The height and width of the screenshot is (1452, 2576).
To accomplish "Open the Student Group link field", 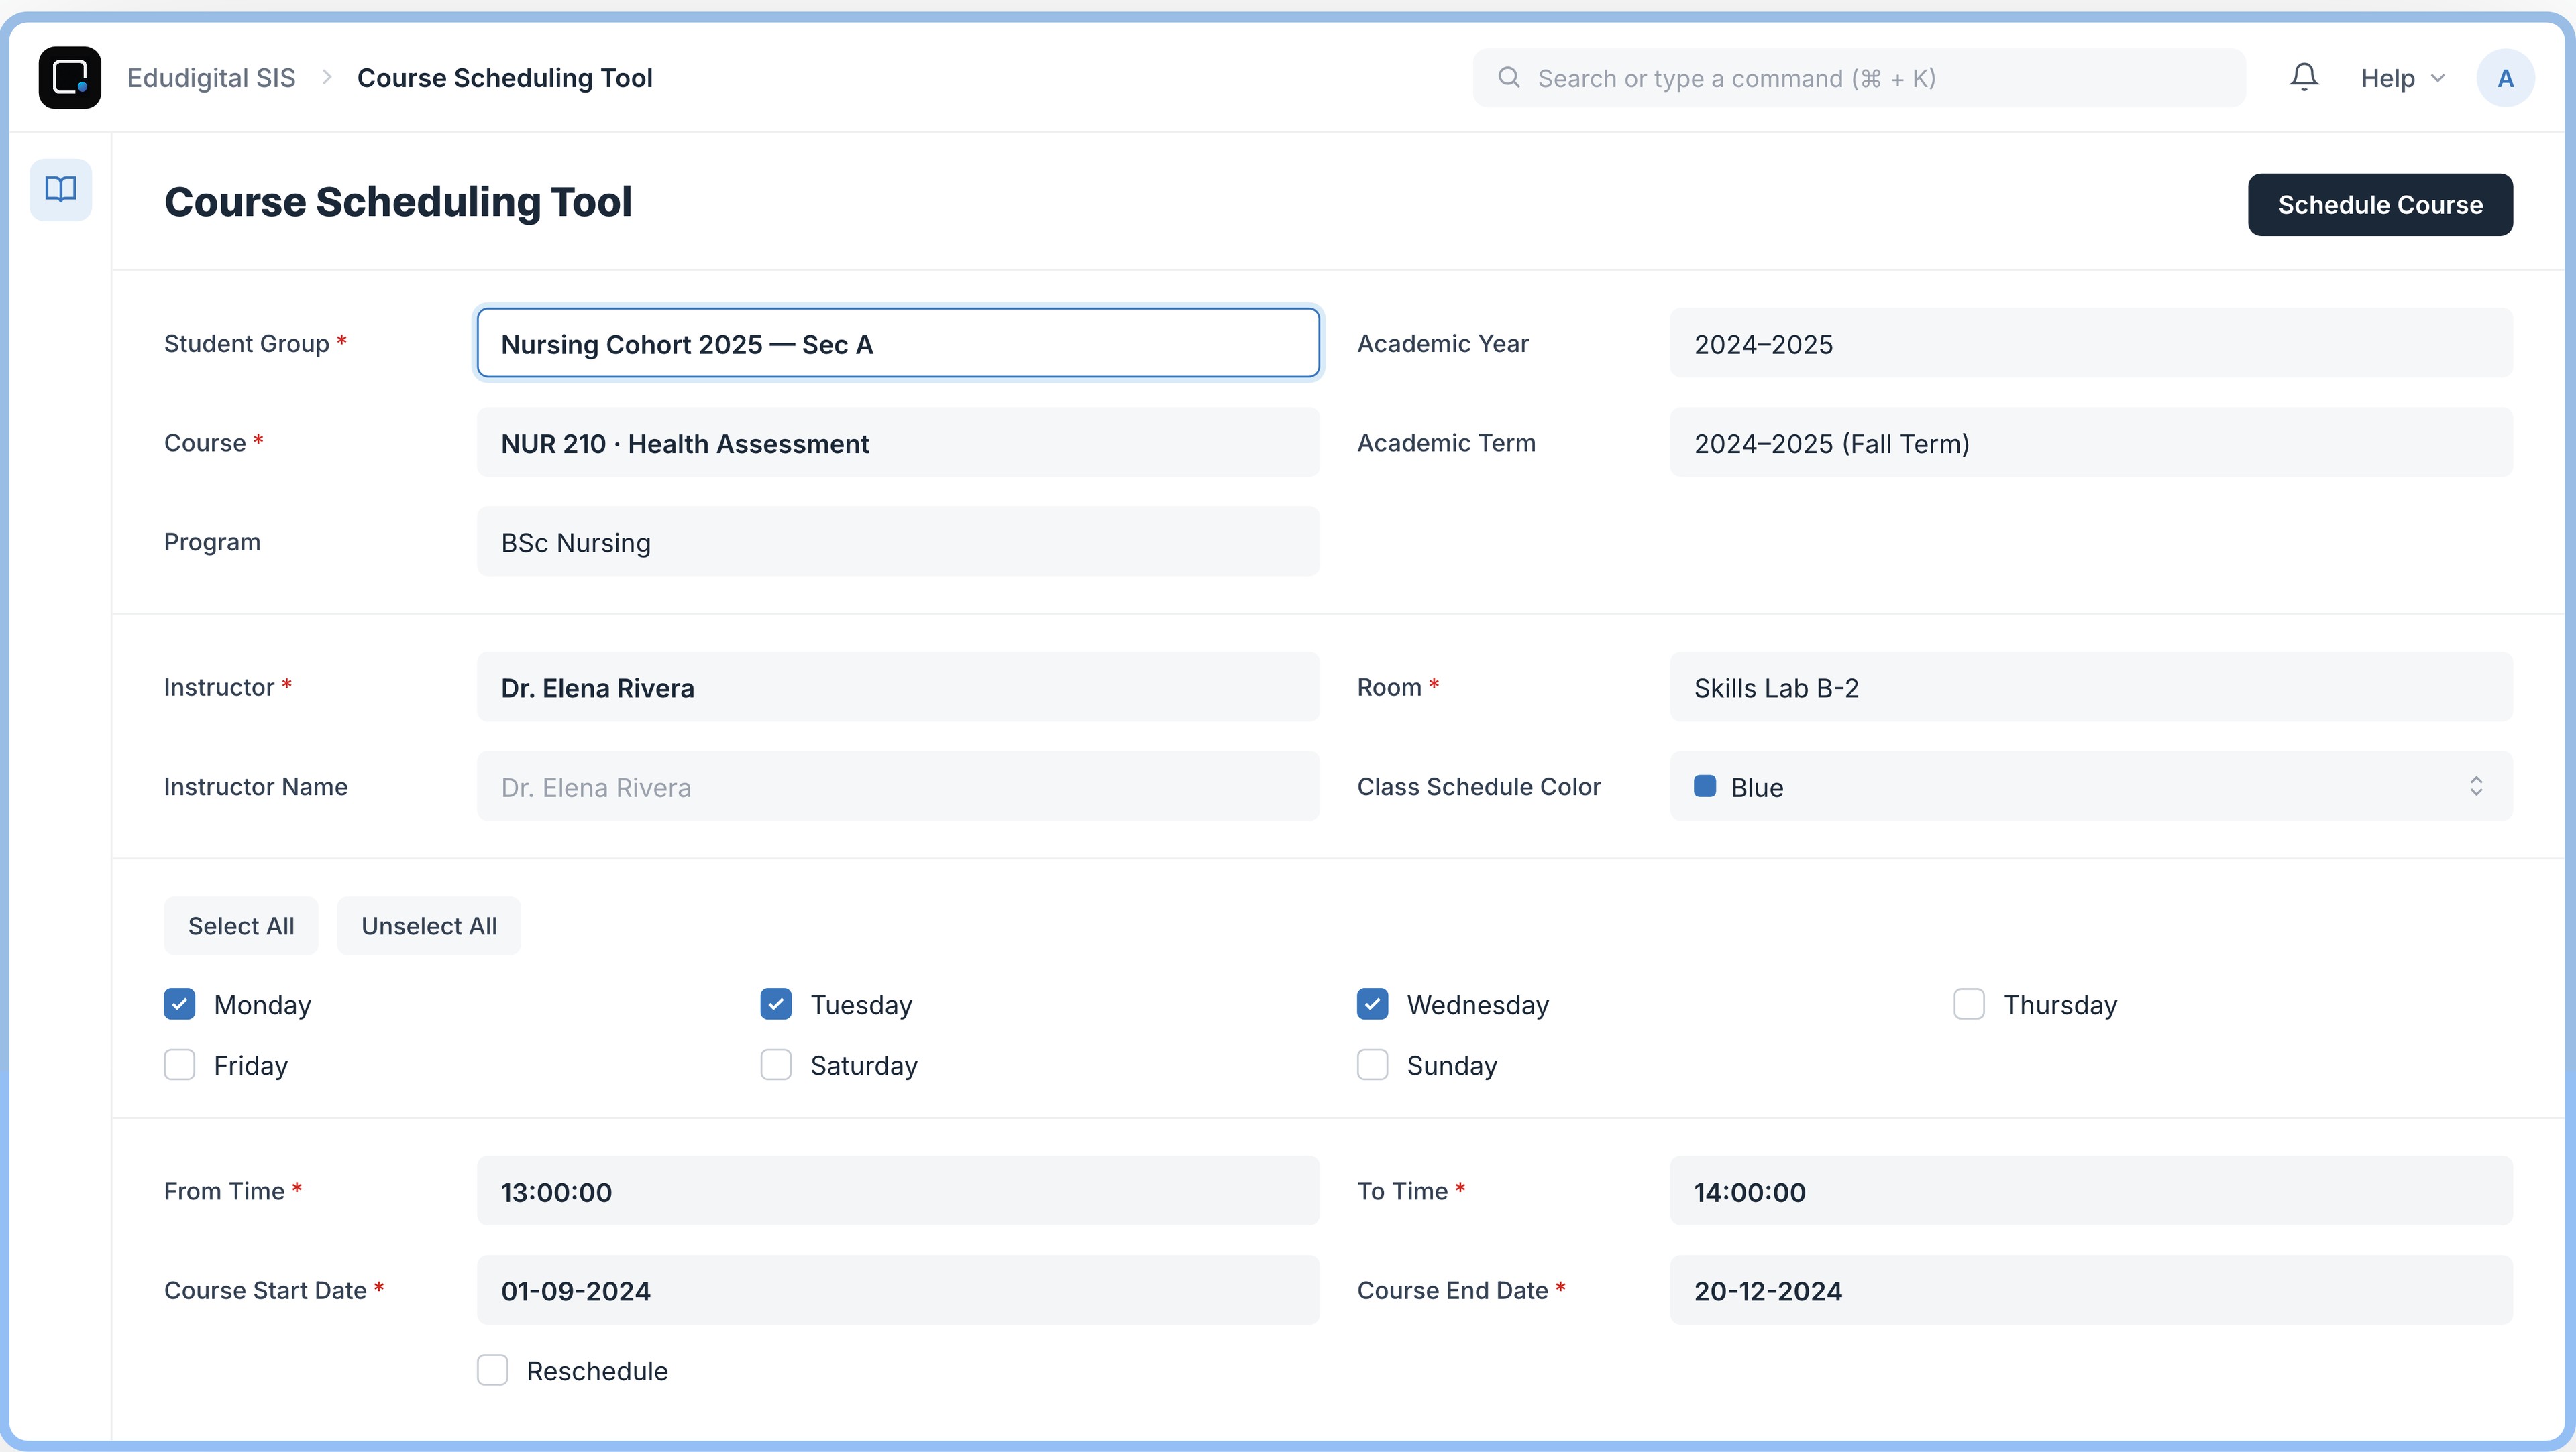I will [x=898, y=344].
